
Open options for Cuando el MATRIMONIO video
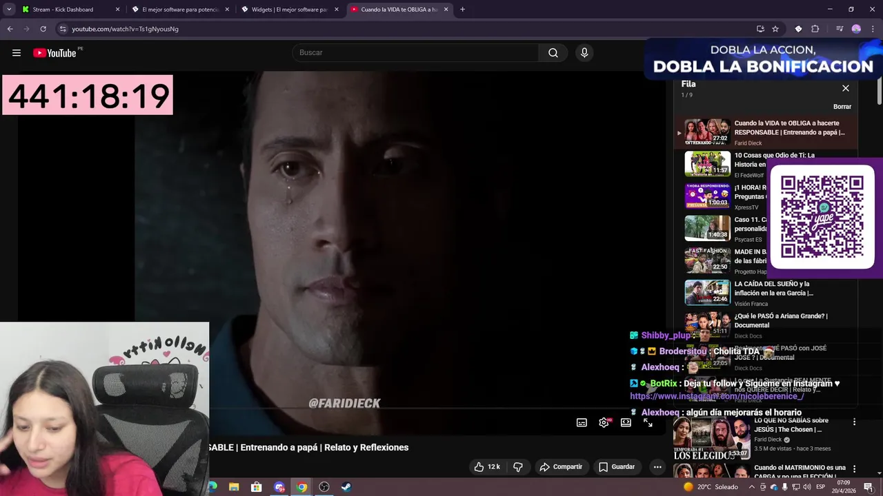[854, 471]
